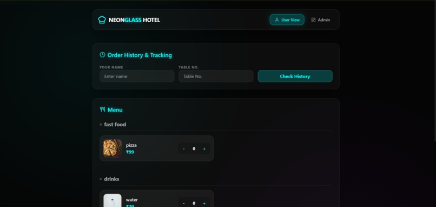Focus the Table No. input field

[x=216, y=76]
